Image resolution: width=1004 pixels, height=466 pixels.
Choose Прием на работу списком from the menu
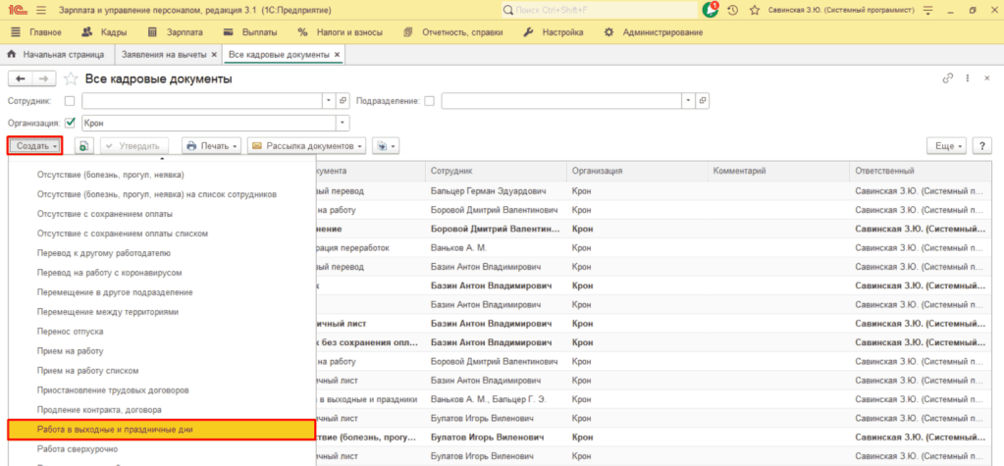(x=87, y=370)
